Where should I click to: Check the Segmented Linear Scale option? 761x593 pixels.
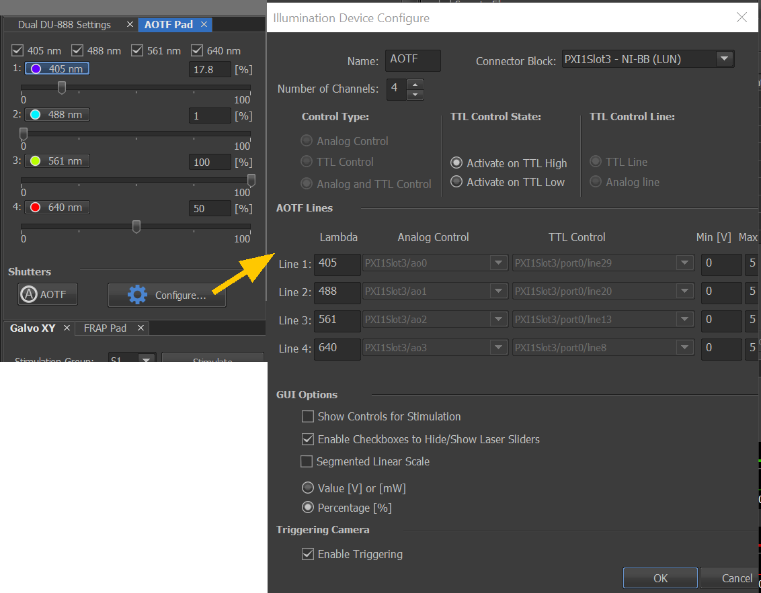(307, 461)
